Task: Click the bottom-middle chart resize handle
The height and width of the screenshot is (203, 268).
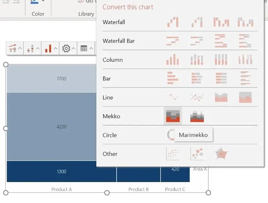Action: tap(107, 193)
